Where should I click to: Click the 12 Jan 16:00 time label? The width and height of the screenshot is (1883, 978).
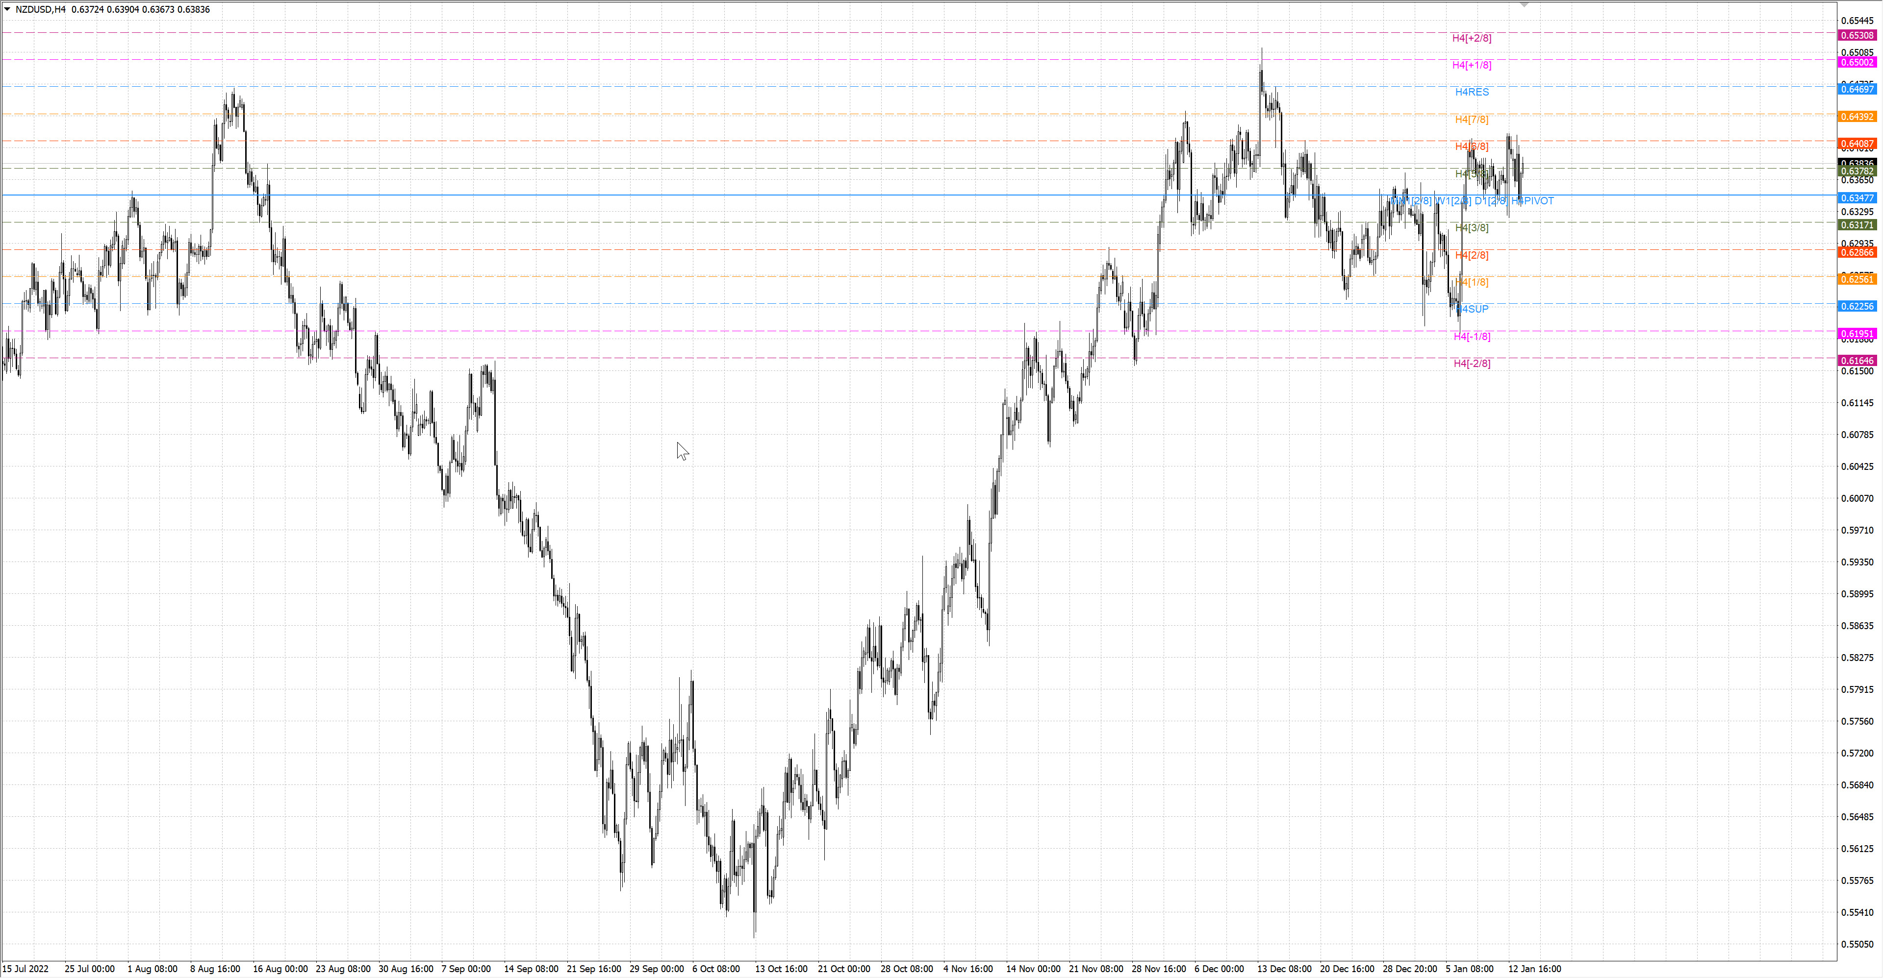tap(1535, 969)
